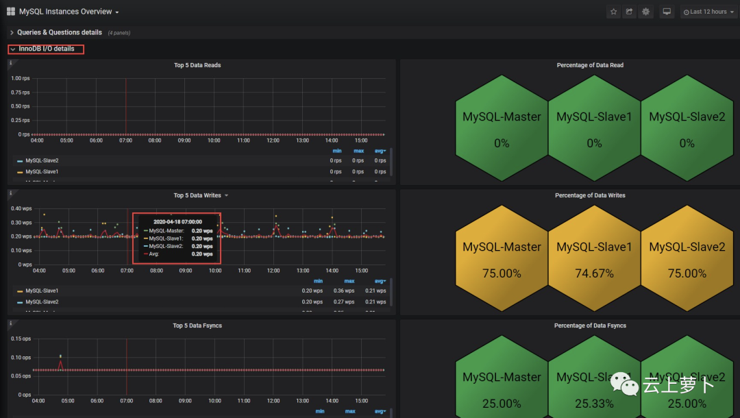740x418 pixels.
Task: Open Top 5 Data Writes panel menu
Action: click(x=227, y=195)
